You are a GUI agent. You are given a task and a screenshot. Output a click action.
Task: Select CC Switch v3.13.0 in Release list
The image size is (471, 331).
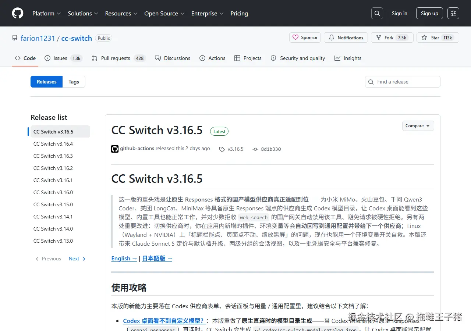pos(60,241)
